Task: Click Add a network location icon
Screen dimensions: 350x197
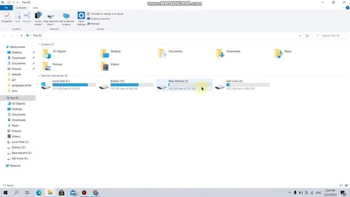Action: pos(66,19)
